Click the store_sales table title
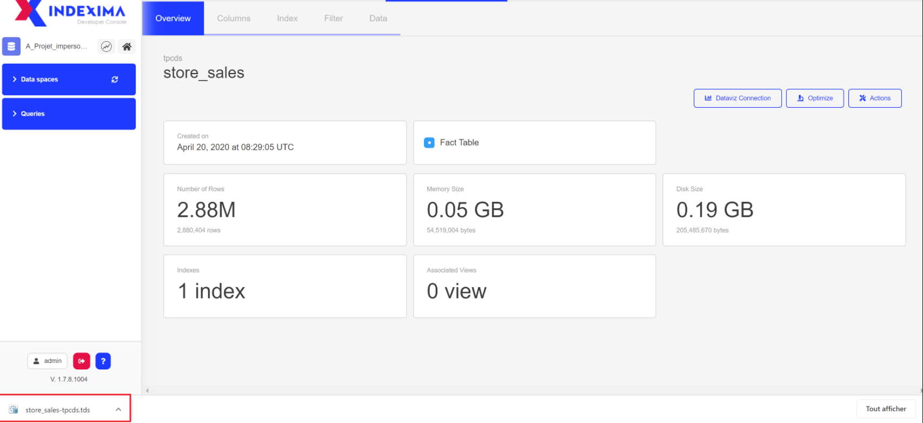 click(204, 73)
